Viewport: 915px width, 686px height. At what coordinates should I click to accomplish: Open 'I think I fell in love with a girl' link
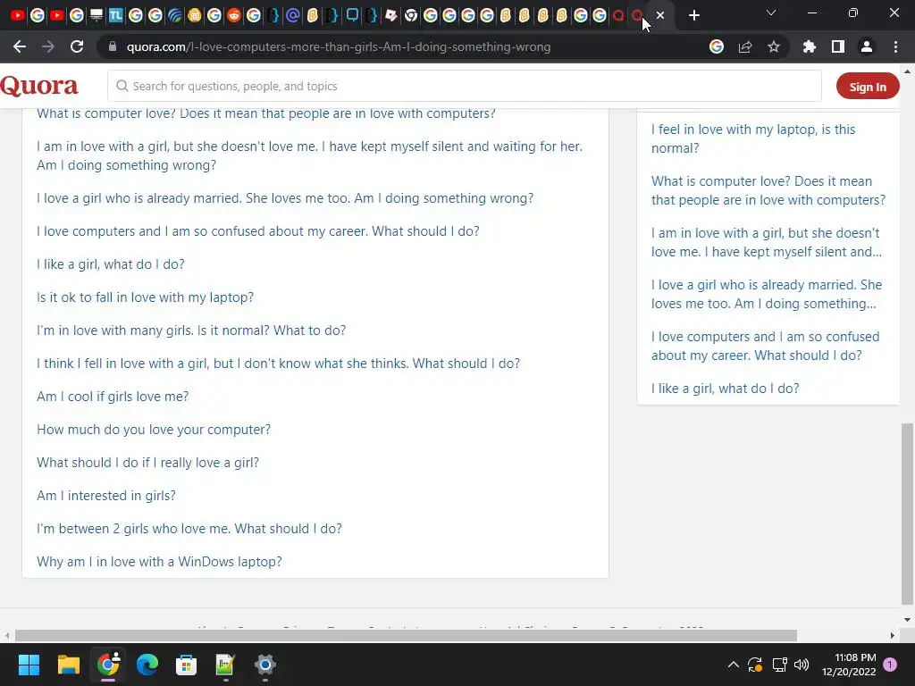point(279,364)
